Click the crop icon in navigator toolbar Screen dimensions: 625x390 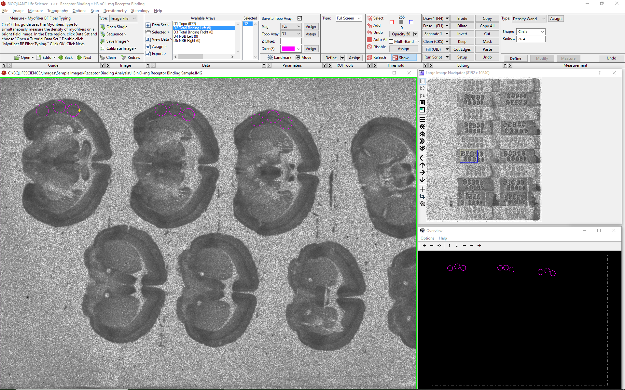pos(422,196)
